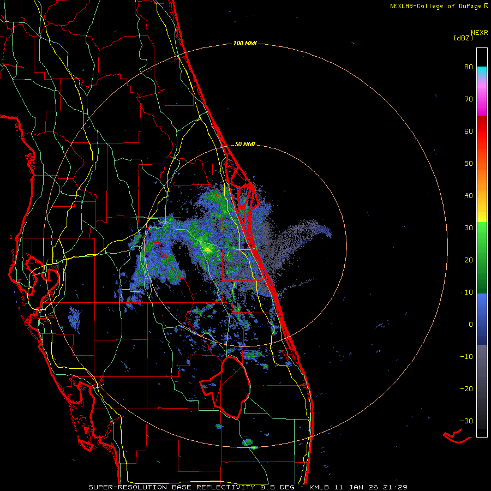Screen dimensions: 491x491
Task: Select the -10 value on dBZ scale
Action: pos(466,357)
